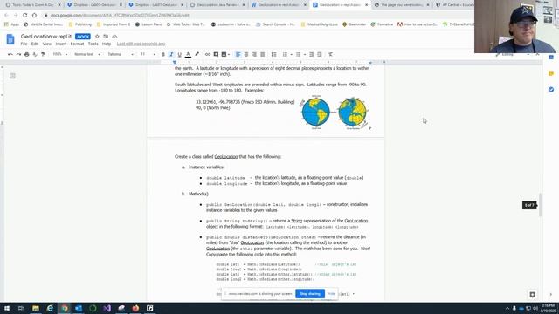Open File Explorer from taskbar

coord(36,308)
